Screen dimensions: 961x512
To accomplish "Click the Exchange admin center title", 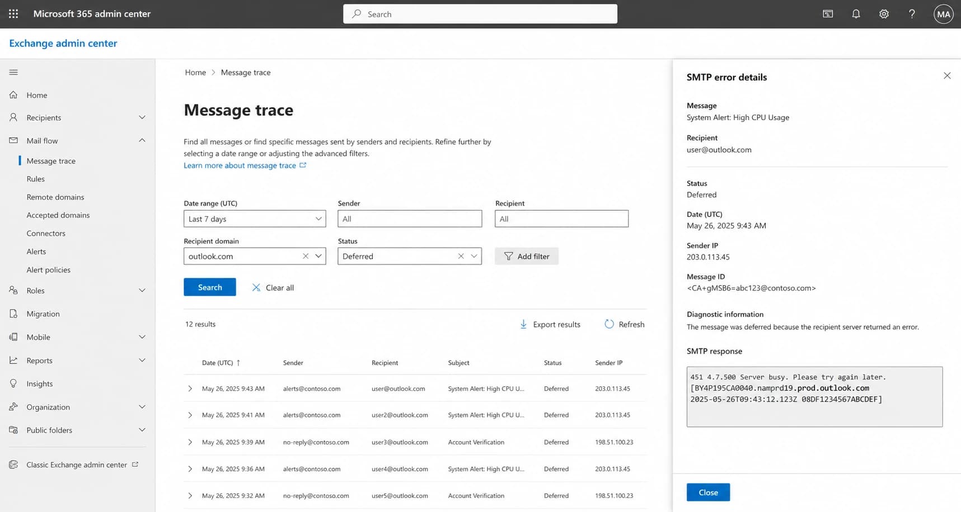I will coord(63,43).
